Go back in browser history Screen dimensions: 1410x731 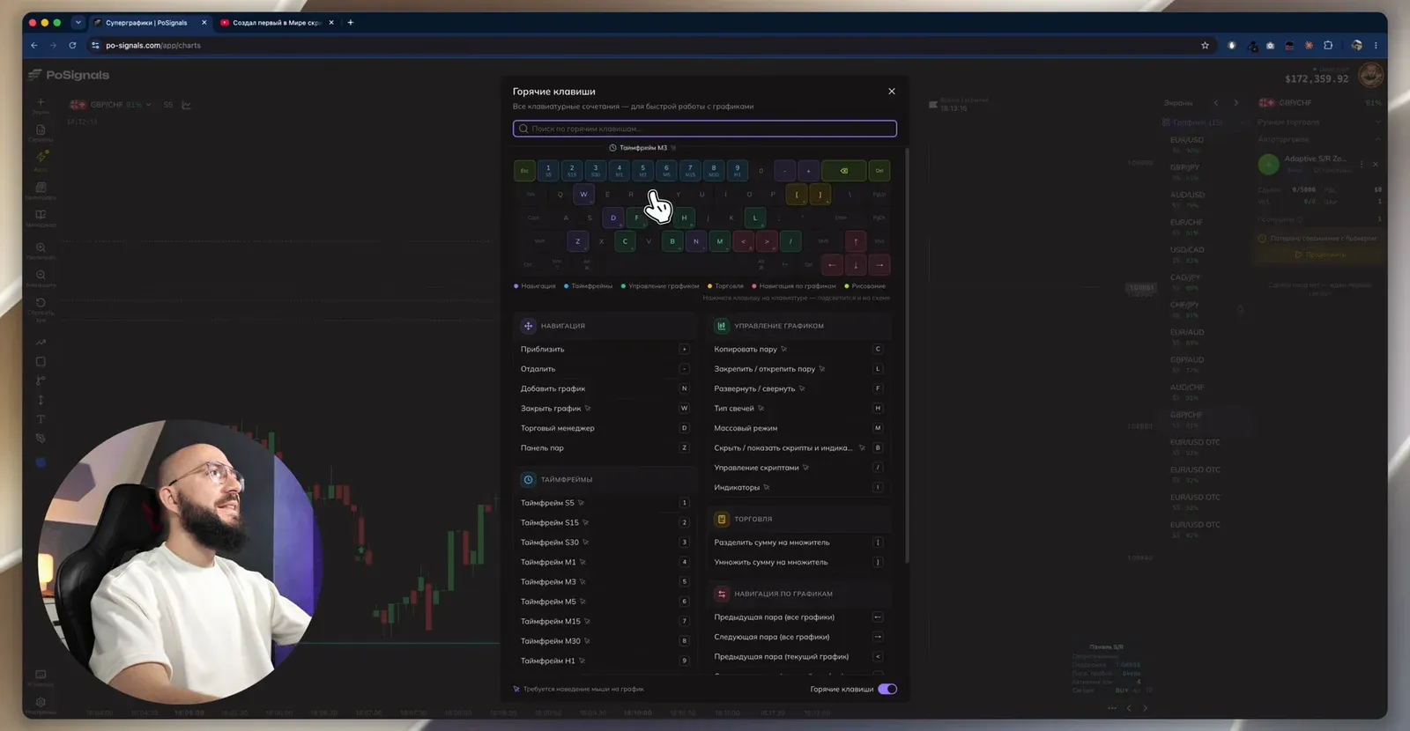pyautogui.click(x=34, y=46)
